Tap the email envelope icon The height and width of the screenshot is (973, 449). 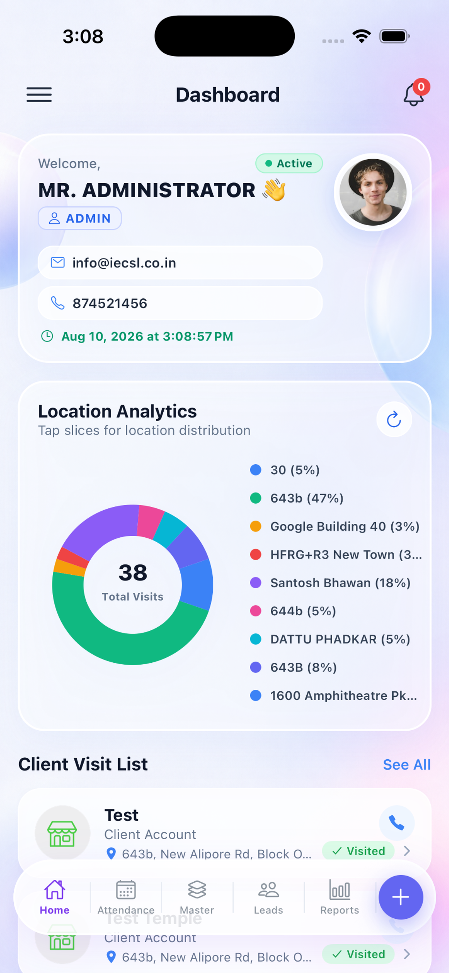point(58,262)
